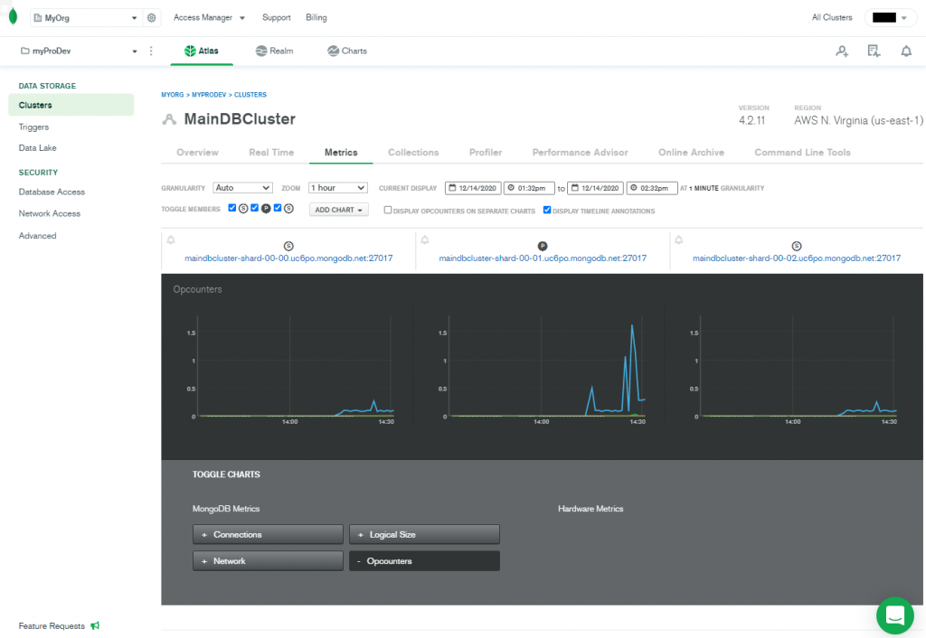
Task: Click alert bell for shard-00-02 host
Action: pos(678,239)
